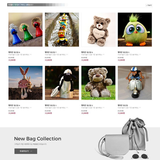
Task: Open the '행복한 장난감 4' product link
Action: click(14, 105)
